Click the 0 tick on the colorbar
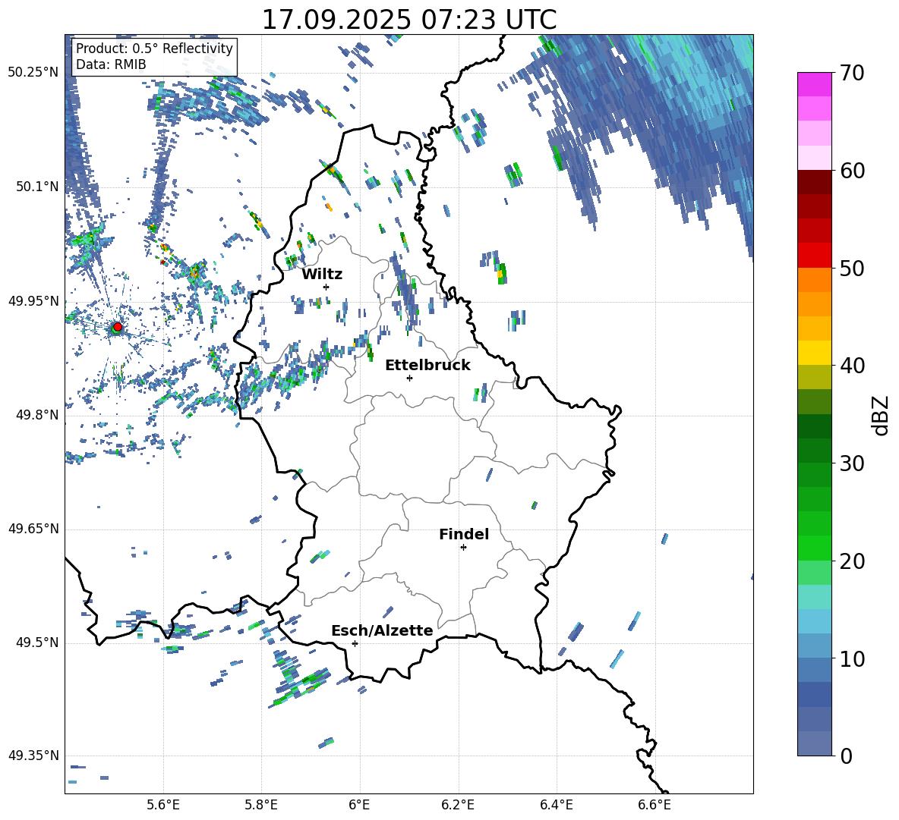The width and height of the screenshot is (899, 820). coord(846,756)
